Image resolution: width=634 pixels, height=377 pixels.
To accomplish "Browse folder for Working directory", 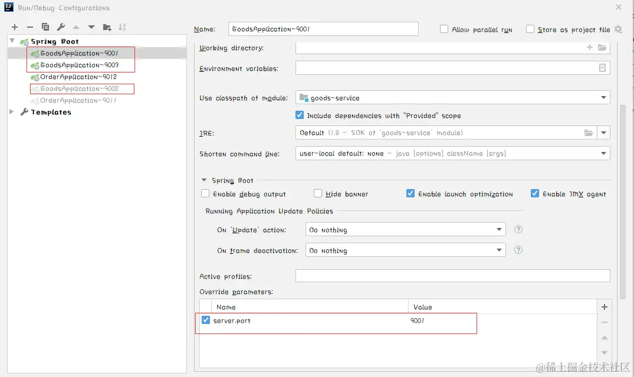I will (x=602, y=47).
